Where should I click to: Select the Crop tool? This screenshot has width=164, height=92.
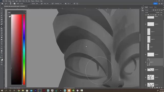[2, 17]
